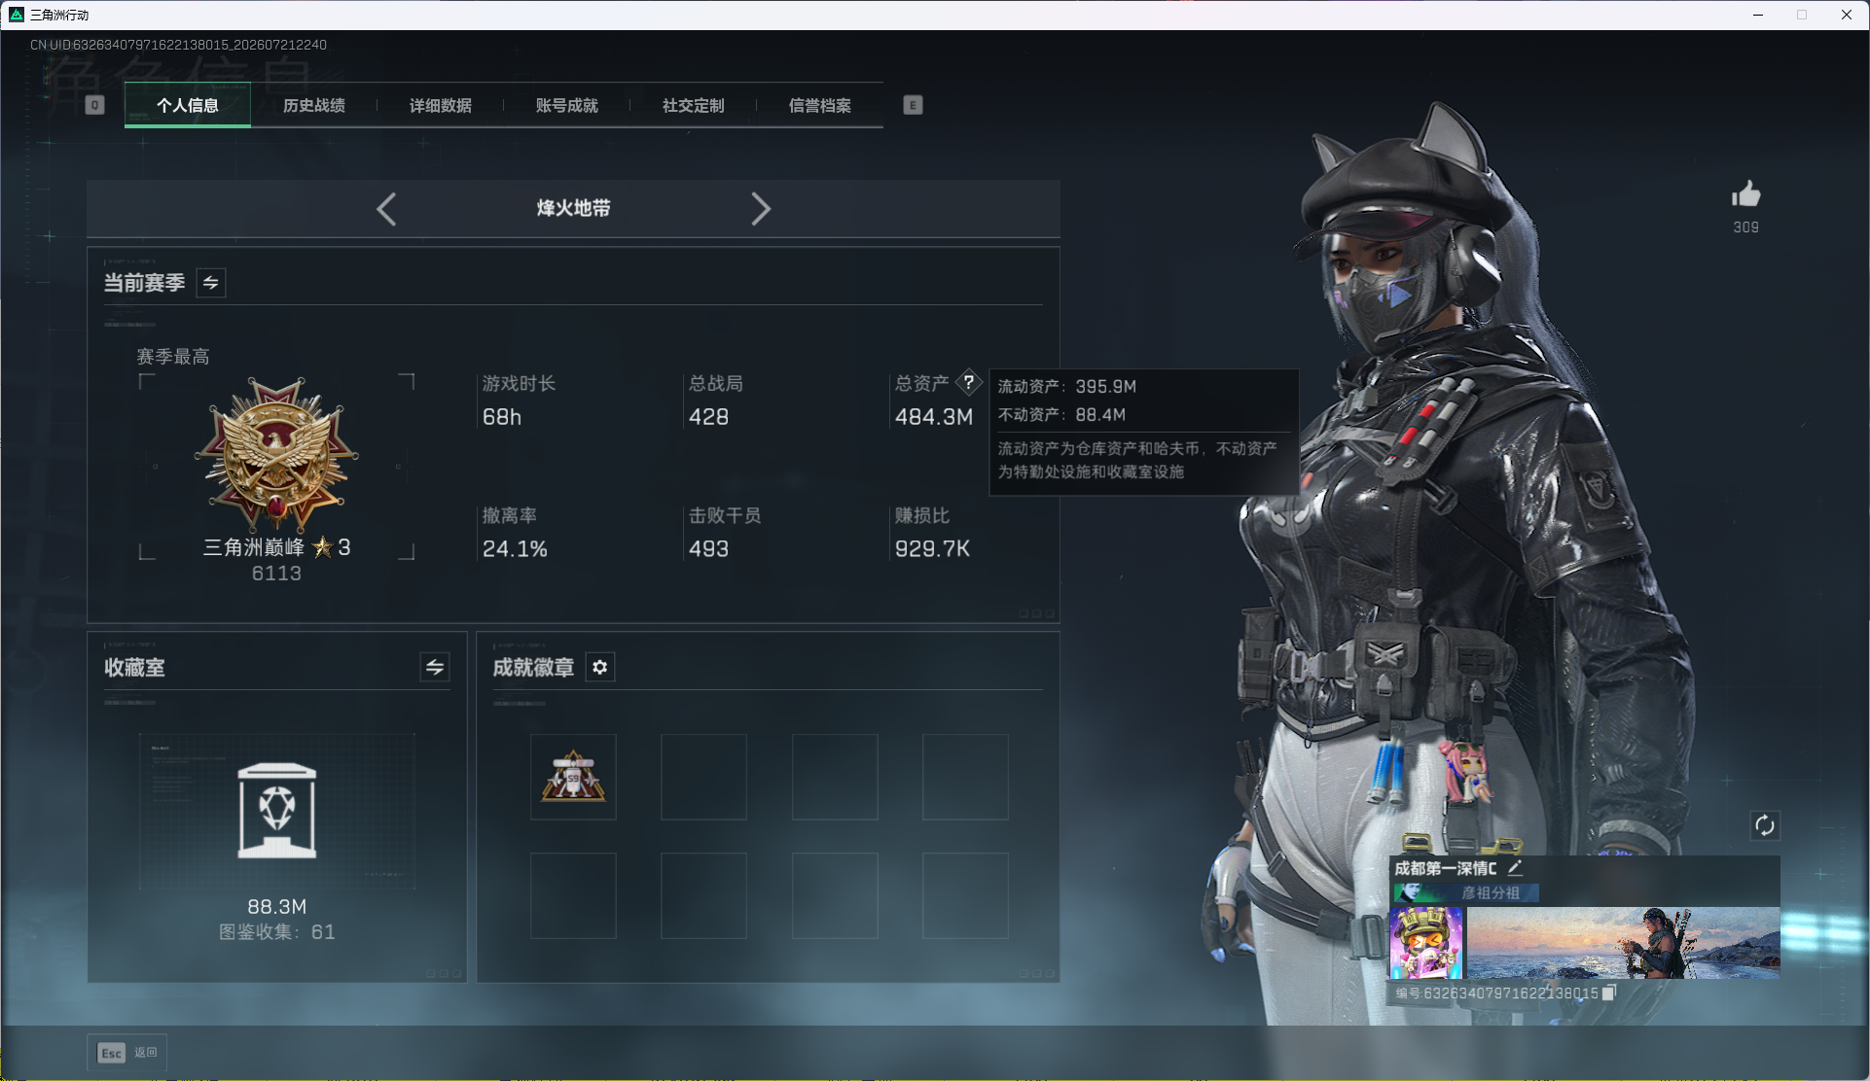Click the 三角洲行动 app icon in title bar
This screenshot has height=1081, width=1870.
pos(17,15)
